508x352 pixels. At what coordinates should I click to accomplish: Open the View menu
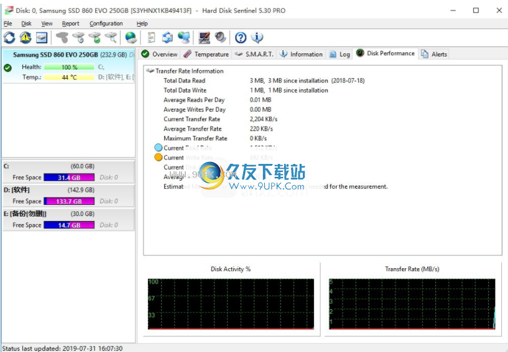coord(47,24)
